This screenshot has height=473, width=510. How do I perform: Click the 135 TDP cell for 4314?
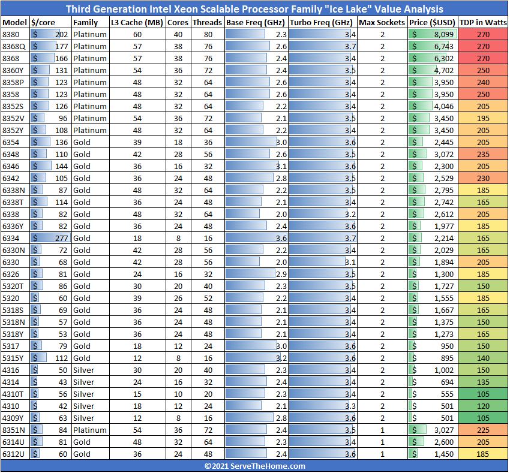pos(483,382)
